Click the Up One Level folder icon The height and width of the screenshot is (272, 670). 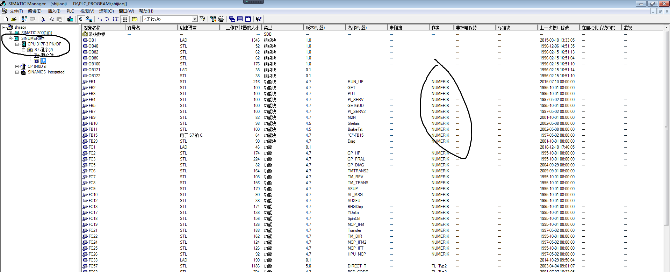point(135,19)
